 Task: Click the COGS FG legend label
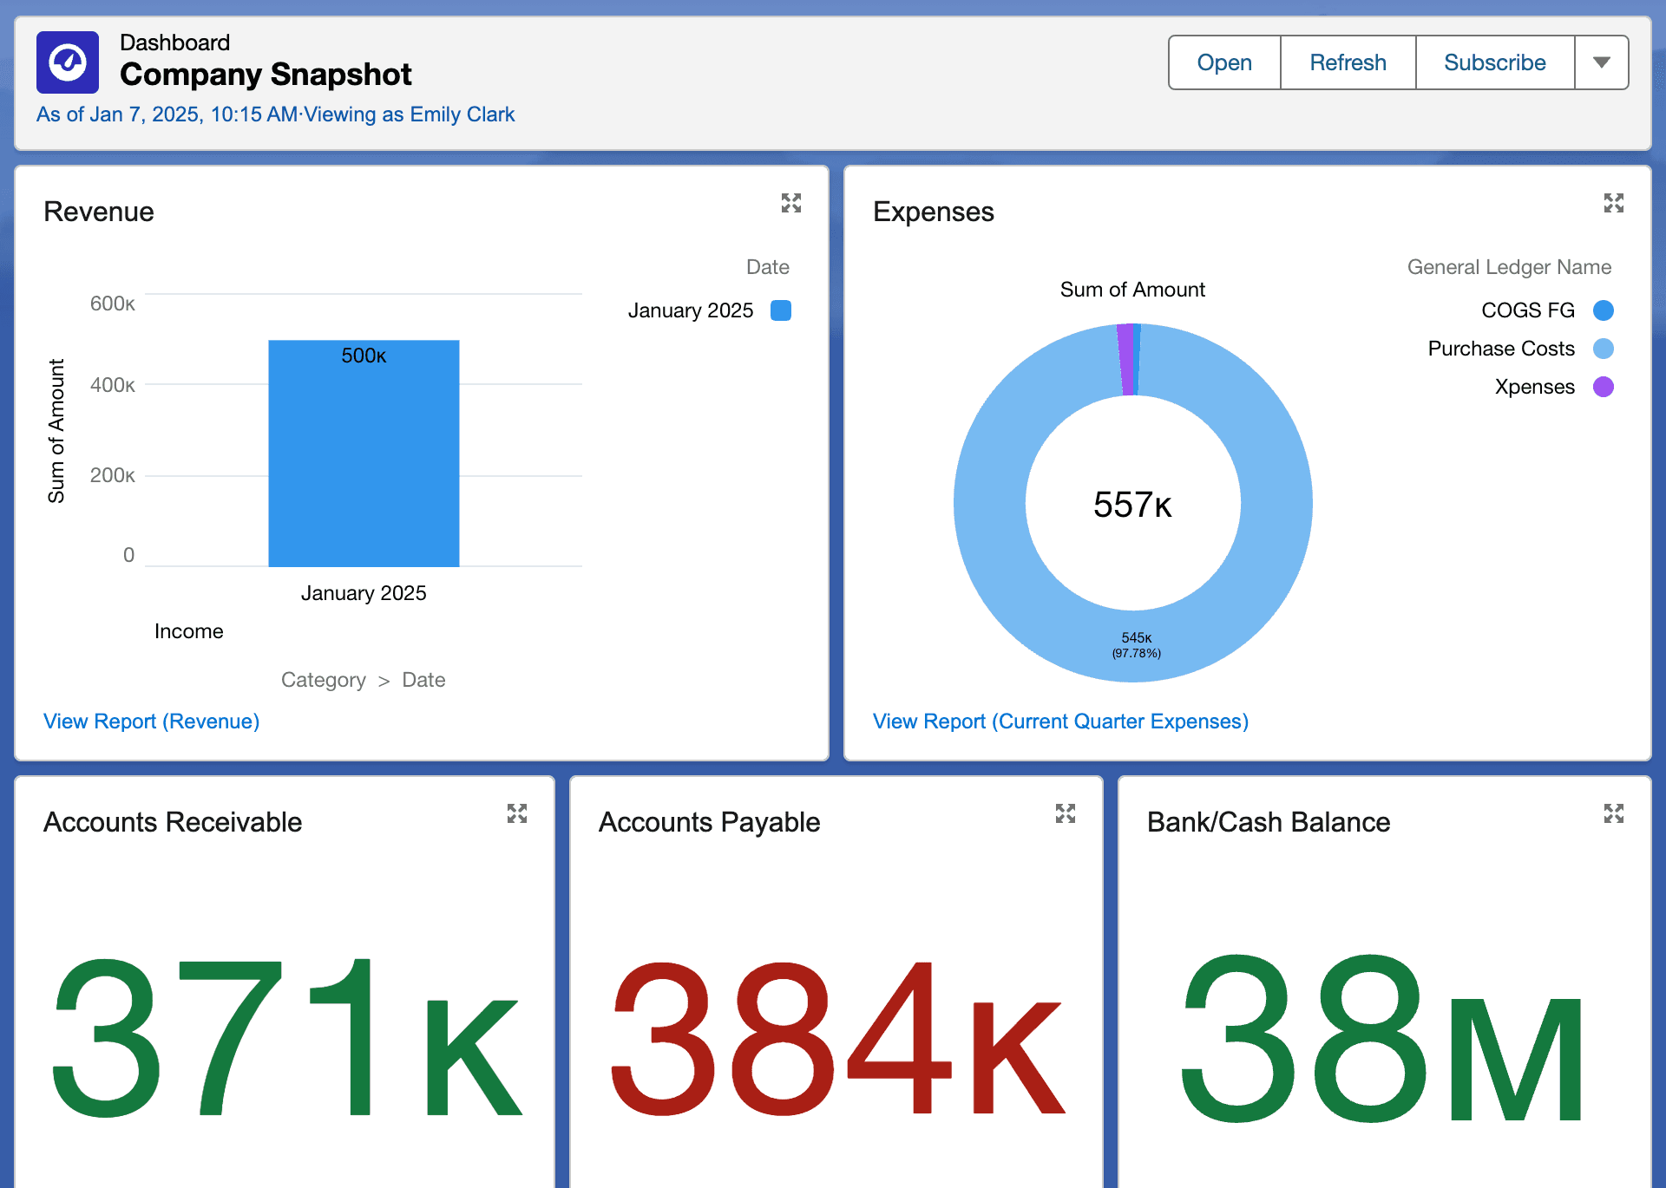coord(1527,310)
